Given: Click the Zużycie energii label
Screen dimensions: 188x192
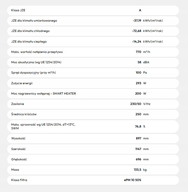Looking at the screenshot, I should (22, 83).
